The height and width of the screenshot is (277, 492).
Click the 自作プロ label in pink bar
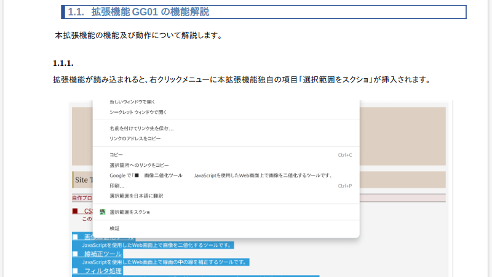tap(82, 198)
